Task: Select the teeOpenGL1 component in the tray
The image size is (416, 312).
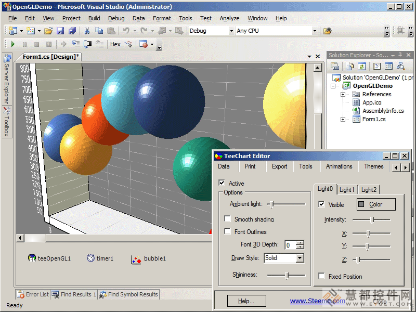Action: coord(49,258)
